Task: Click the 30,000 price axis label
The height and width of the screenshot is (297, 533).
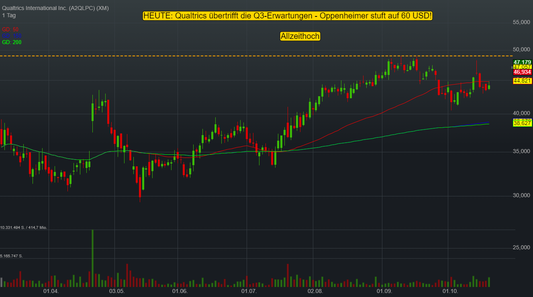Action: (x=521, y=195)
